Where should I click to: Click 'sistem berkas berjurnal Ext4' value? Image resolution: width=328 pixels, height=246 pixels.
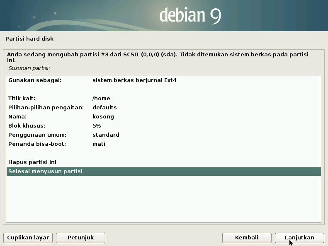click(x=134, y=80)
